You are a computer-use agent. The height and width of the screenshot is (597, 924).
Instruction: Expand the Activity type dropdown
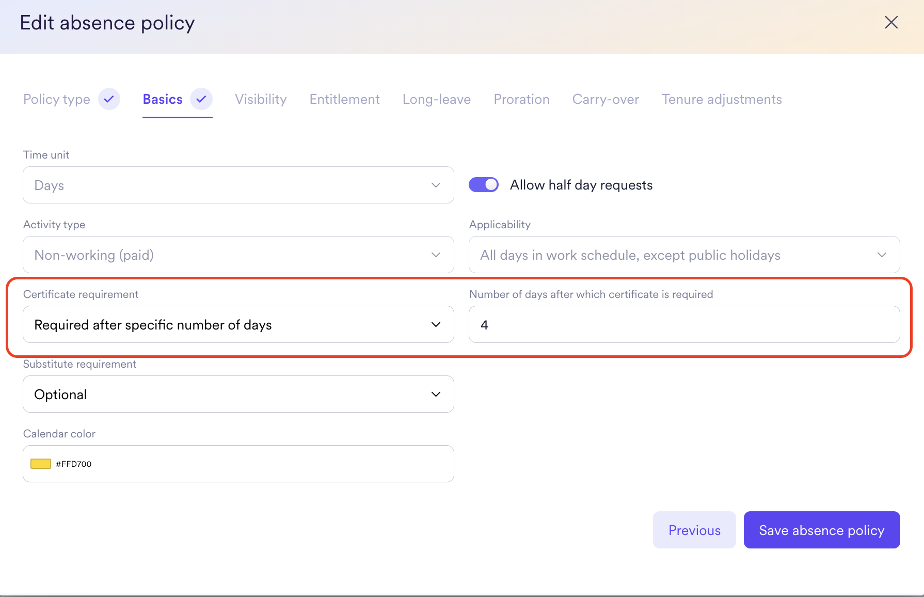(238, 255)
